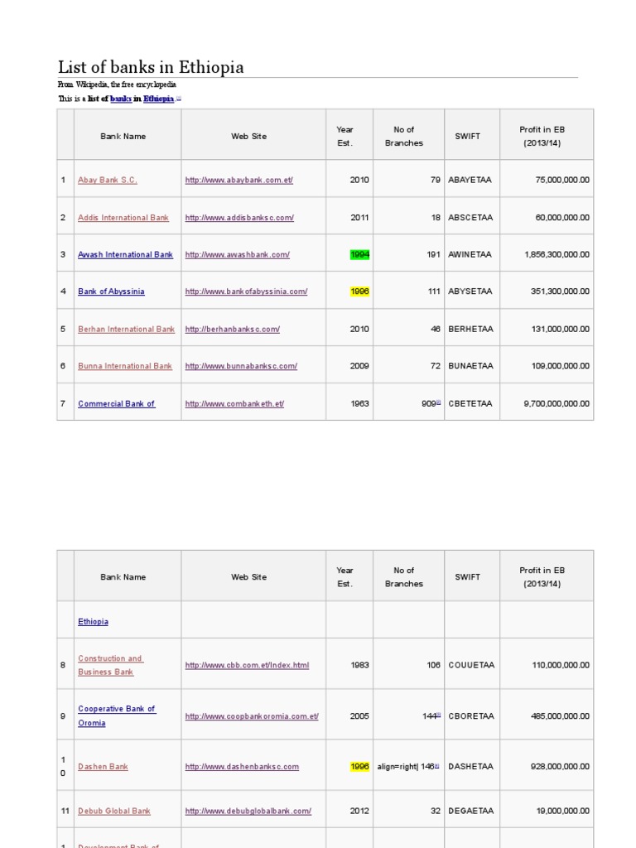Click the 'banks' link in intro sentence

(x=121, y=99)
